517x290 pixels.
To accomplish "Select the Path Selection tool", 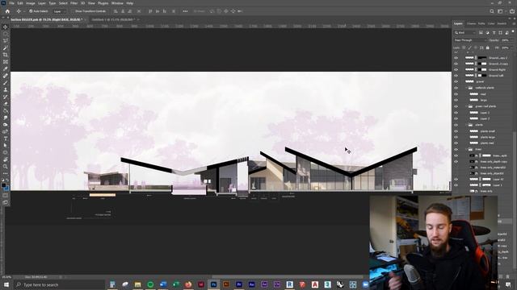I will (6, 145).
